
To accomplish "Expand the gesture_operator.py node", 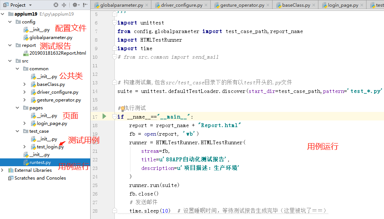I will 25,100.
